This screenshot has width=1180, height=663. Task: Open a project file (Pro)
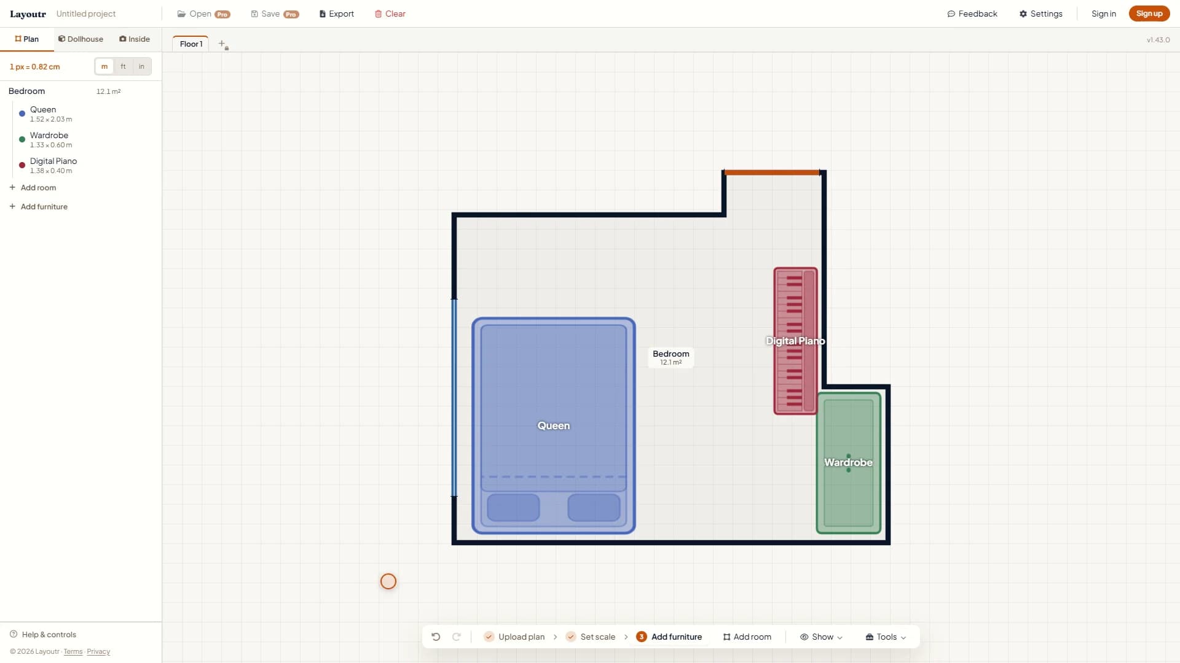(x=203, y=14)
